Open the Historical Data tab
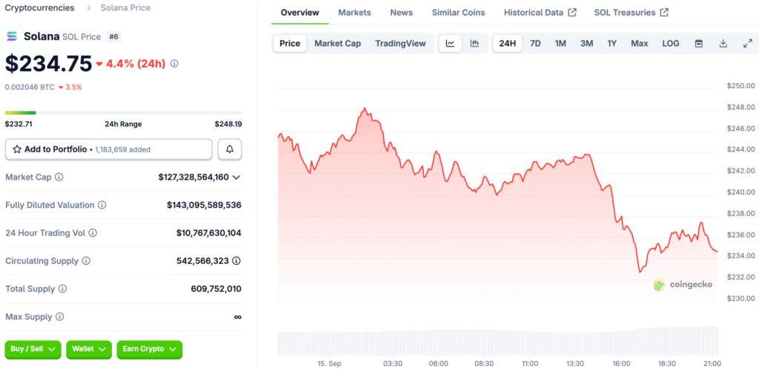 point(540,13)
